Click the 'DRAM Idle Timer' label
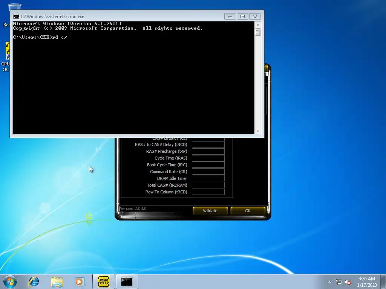386x289 pixels. pos(172,178)
